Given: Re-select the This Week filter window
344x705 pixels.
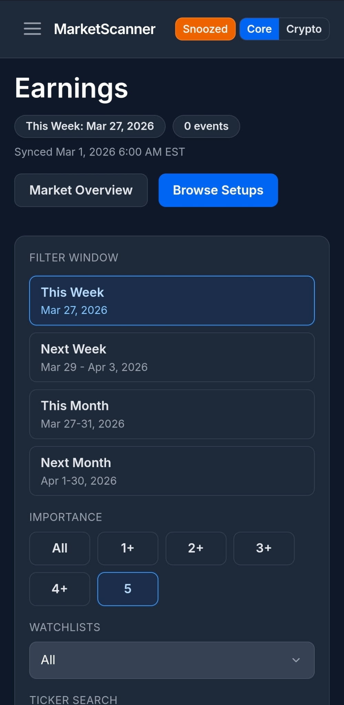Looking at the screenshot, I should (x=172, y=301).
